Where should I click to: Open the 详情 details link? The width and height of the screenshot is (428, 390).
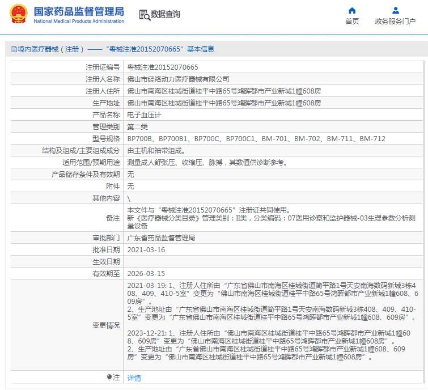(134, 378)
